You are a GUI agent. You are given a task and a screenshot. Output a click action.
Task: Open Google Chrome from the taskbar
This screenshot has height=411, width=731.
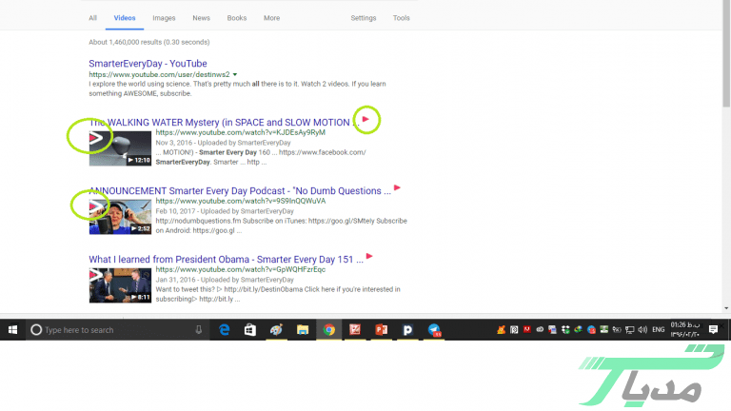pyautogui.click(x=328, y=330)
